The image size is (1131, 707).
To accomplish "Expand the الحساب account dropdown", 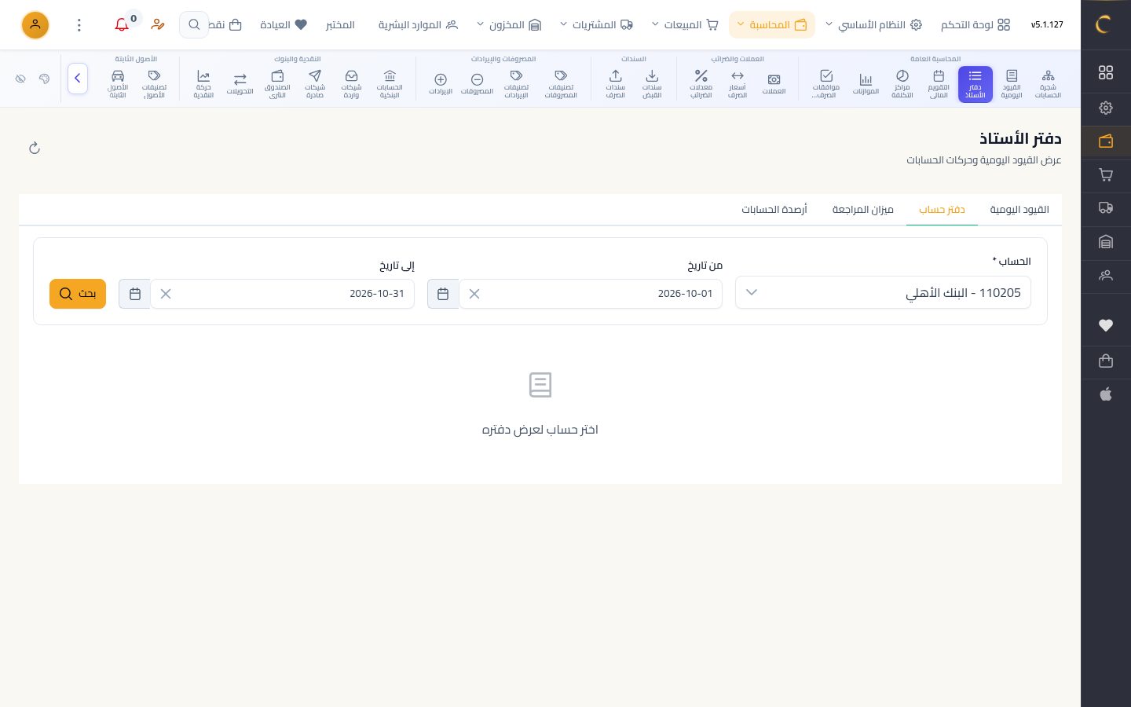I will 883,292.
